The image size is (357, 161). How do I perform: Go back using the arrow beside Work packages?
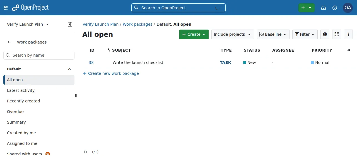[x=9, y=42]
